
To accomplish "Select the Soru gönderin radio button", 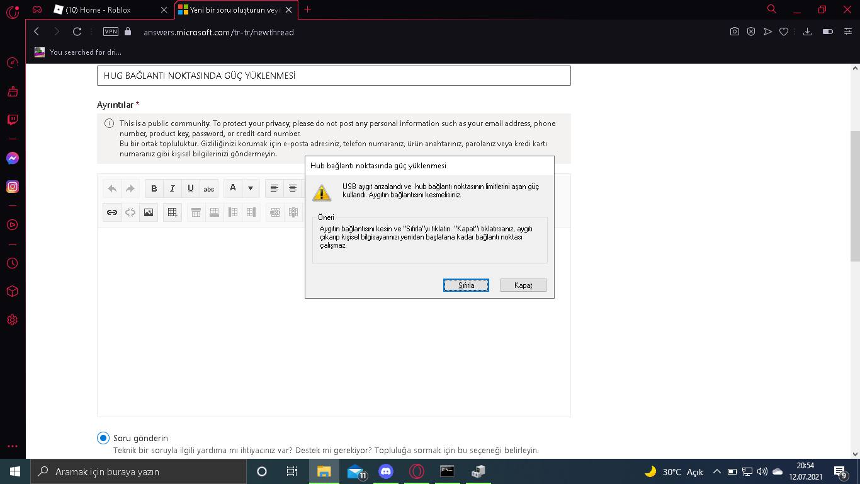I will pyautogui.click(x=103, y=438).
